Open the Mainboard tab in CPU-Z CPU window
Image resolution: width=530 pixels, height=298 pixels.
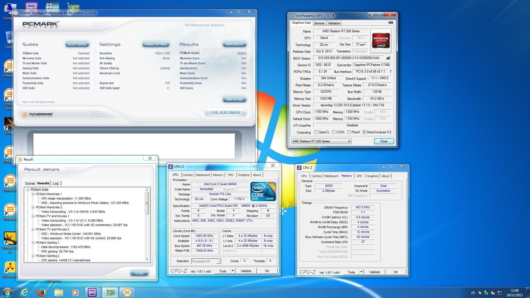point(203,175)
